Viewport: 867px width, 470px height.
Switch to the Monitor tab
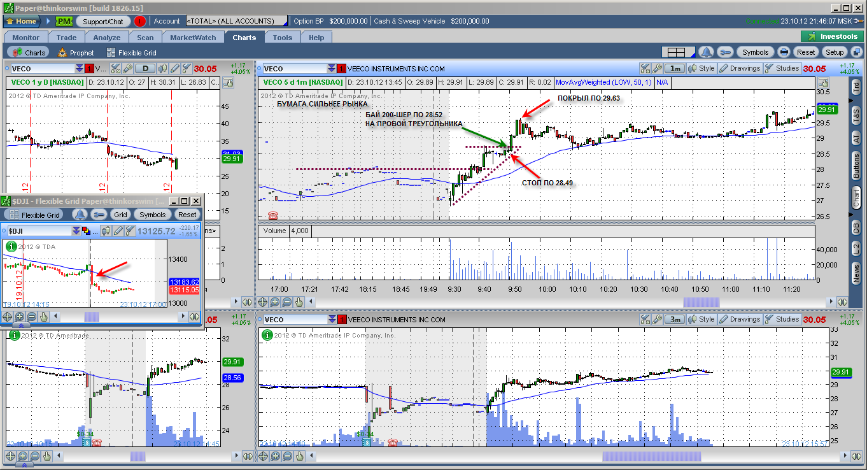25,38
